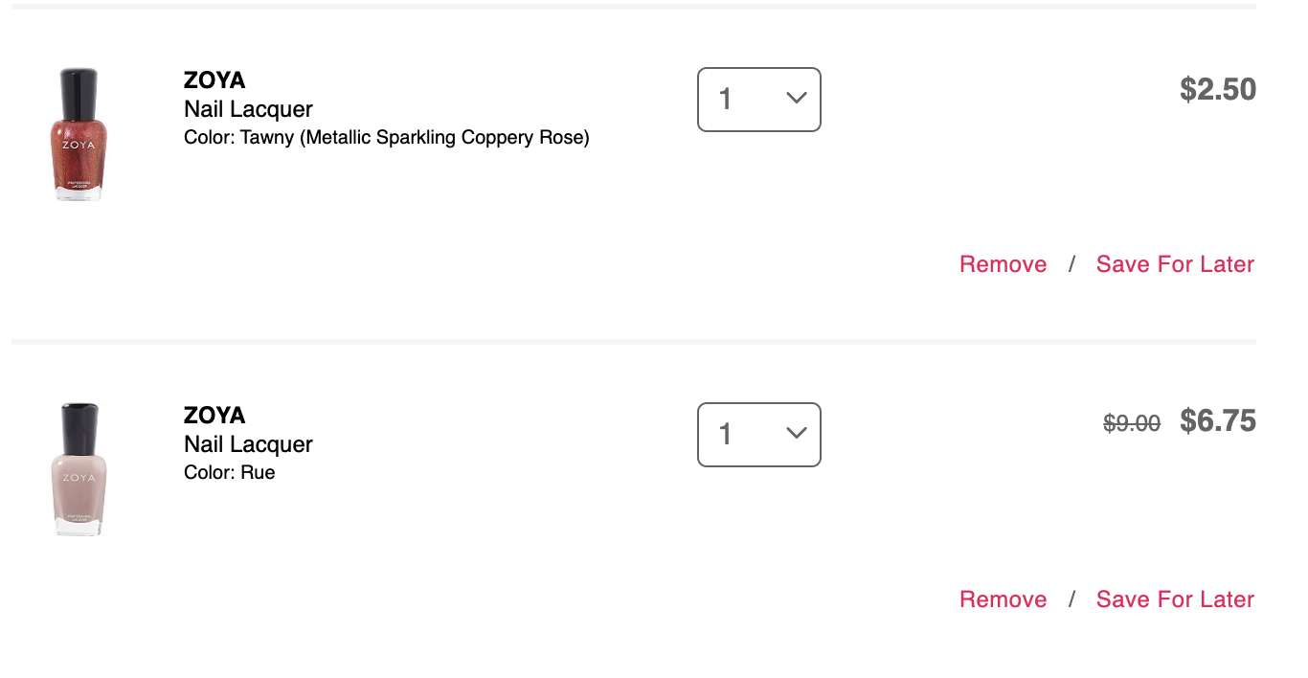The height and width of the screenshot is (678, 1308).
Task: Select the Nail Lacquer title for Rue
Action: [x=248, y=444]
